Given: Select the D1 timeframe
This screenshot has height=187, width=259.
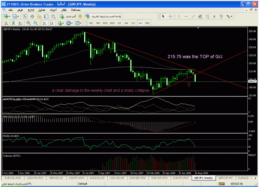Looking at the screenshot, I should coord(133,23).
